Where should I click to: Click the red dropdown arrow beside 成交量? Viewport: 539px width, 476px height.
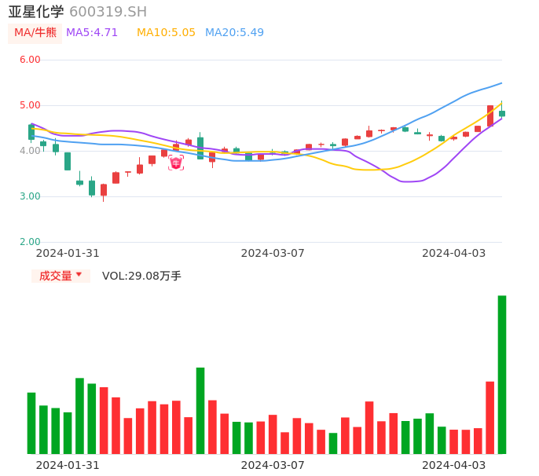(x=79, y=274)
